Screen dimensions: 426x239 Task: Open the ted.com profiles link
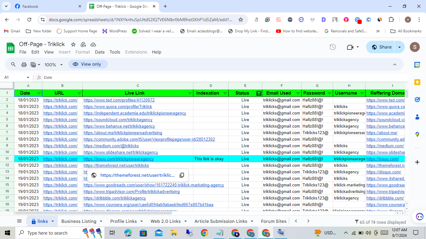(x=119, y=100)
